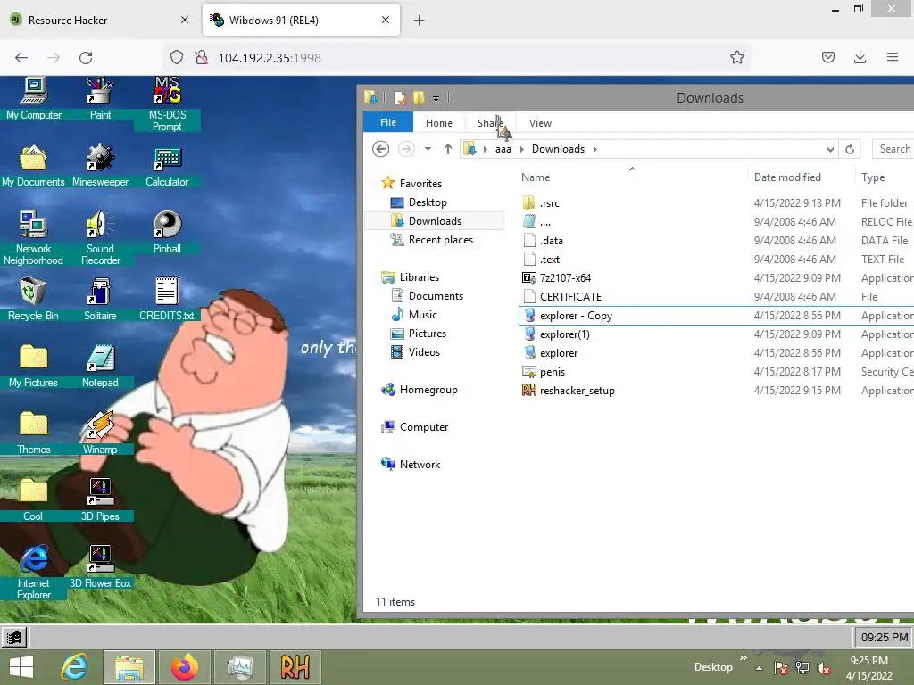Expand the aaa breadcrumb chevron

(x=521, y=149)
